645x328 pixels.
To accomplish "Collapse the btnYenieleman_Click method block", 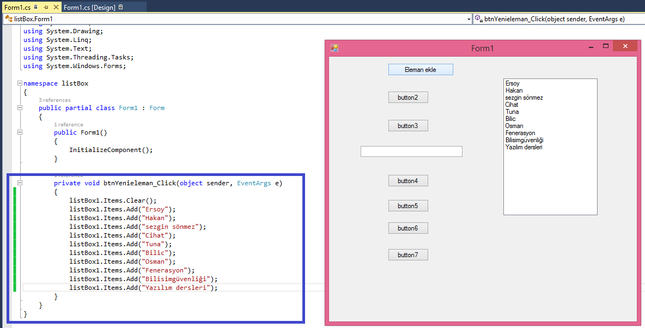I will pos(20,183).
